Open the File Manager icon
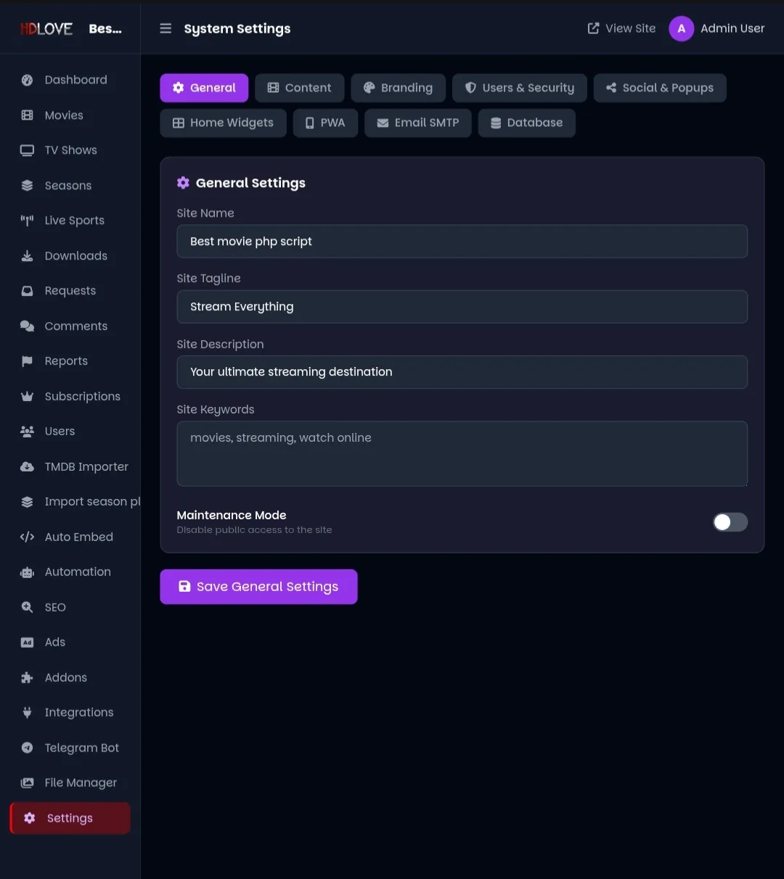 coord(27,783)
